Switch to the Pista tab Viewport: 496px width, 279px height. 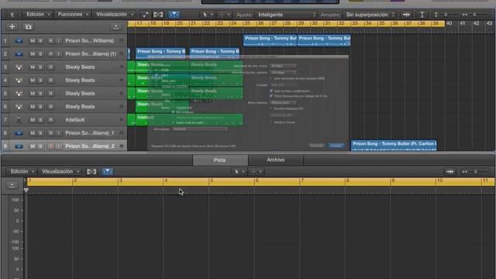(x=220, y=160)
